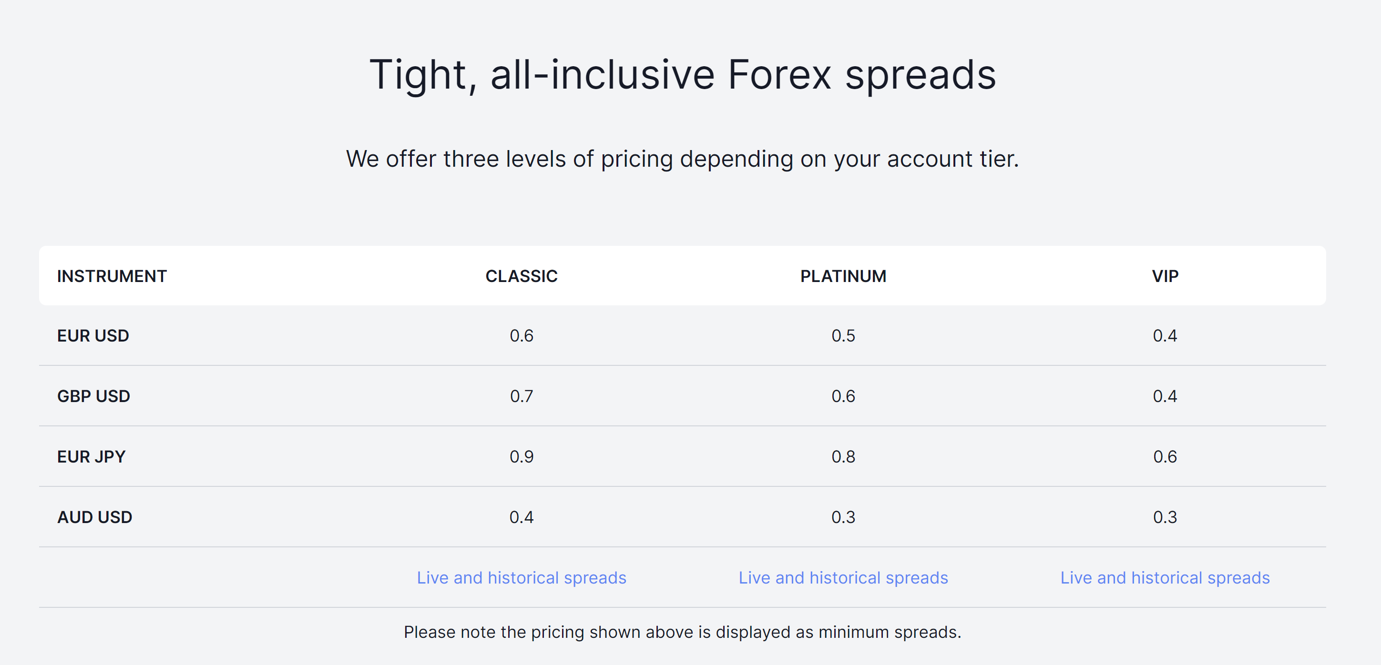Click the PLATINUM column header
The width and height of the screenshot is (1381, 665).
843,276
